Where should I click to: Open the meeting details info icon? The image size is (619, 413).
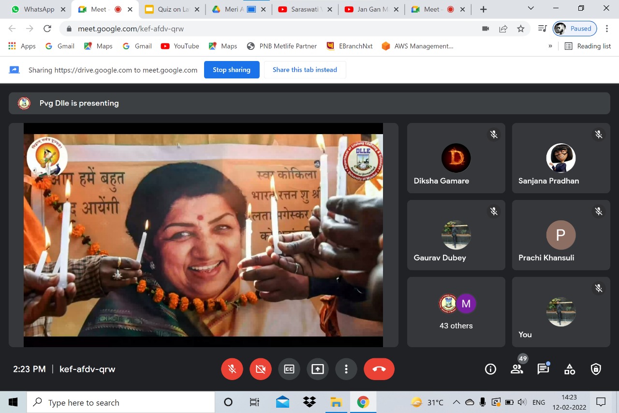pos(490,369)
